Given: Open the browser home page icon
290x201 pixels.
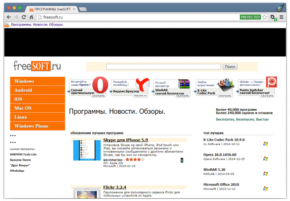Looking at the screenshot, I should (x=31, y=17).
